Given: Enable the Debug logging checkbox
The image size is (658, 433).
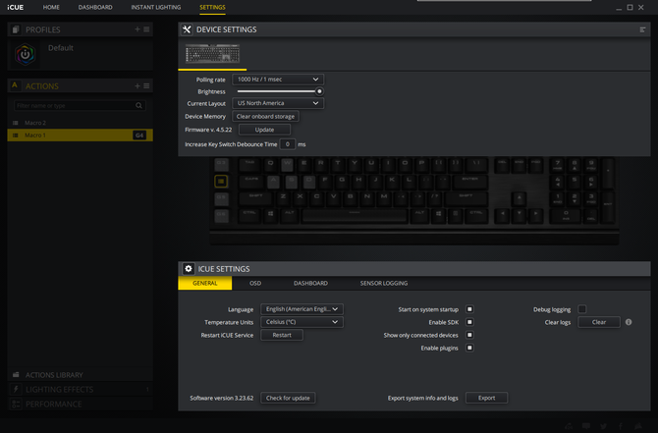Looking at the screenshot, I should [582, 309].
